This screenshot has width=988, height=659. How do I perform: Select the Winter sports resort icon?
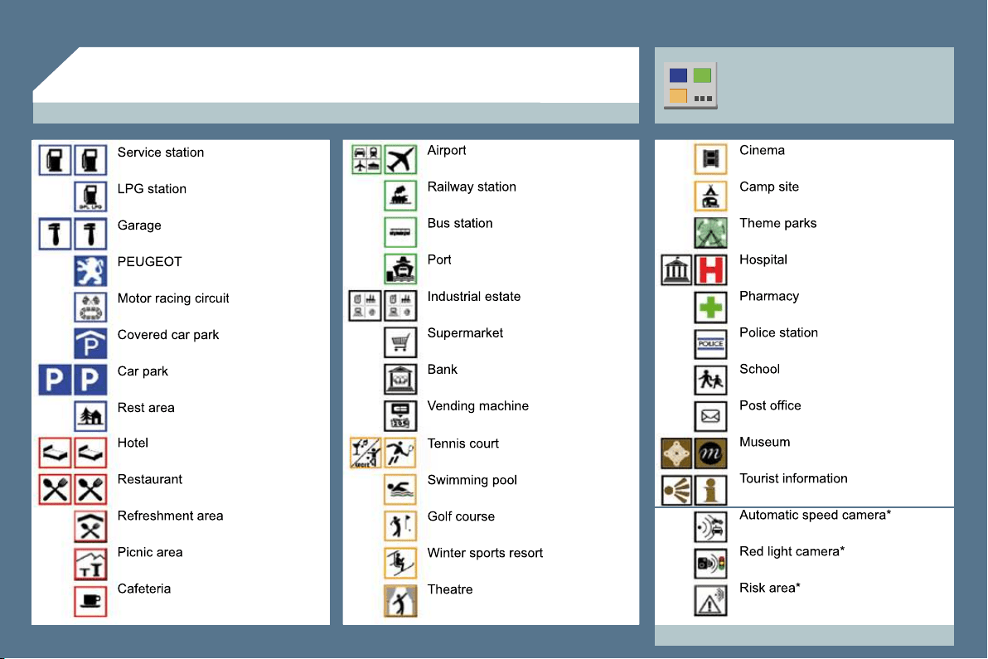400,563
